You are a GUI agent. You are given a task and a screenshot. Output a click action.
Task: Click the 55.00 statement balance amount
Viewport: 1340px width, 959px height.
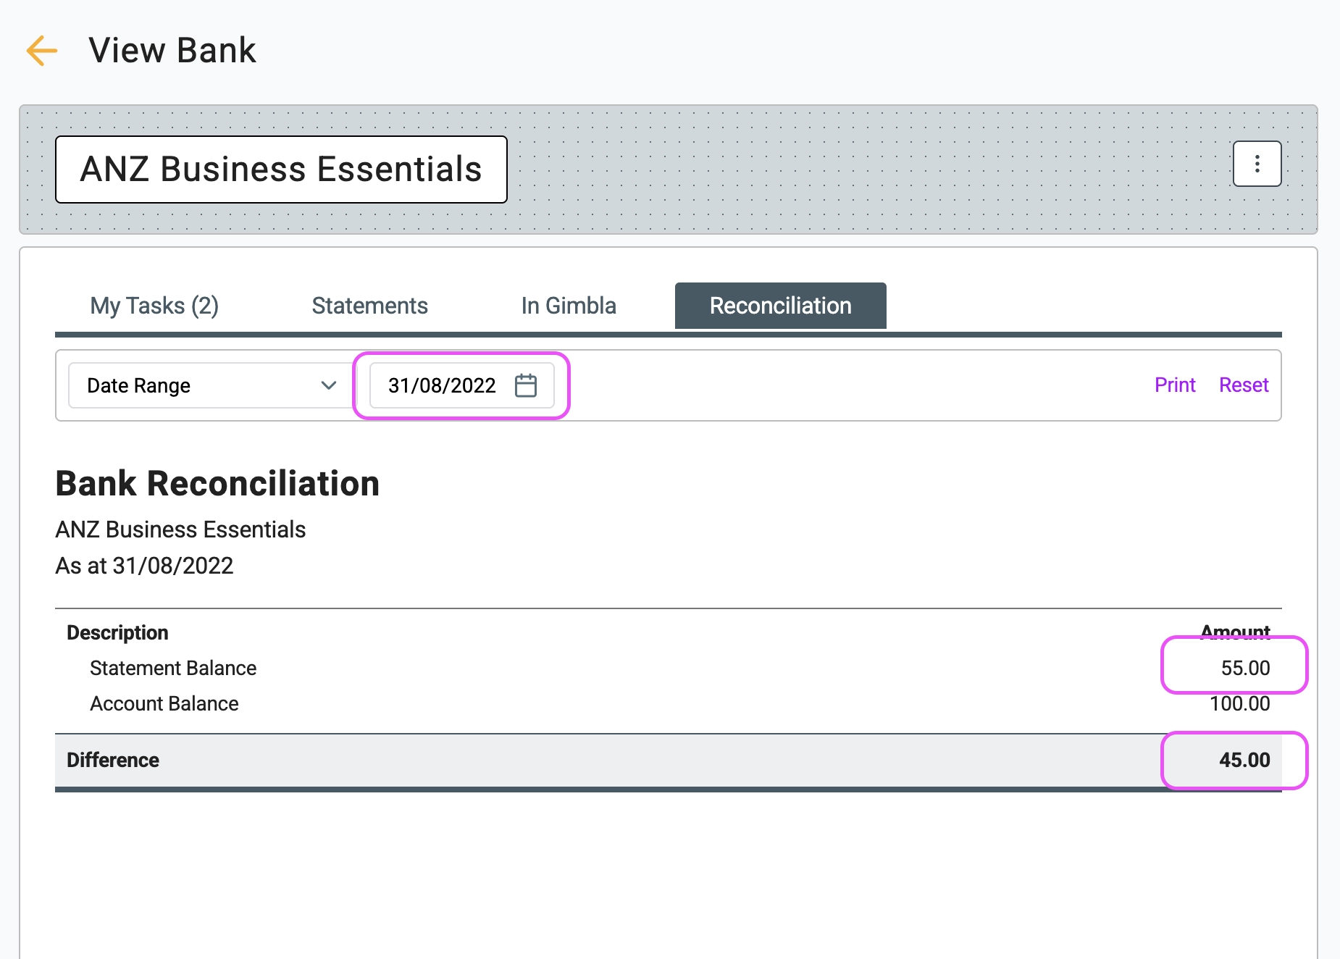[x=1245, y=668]
